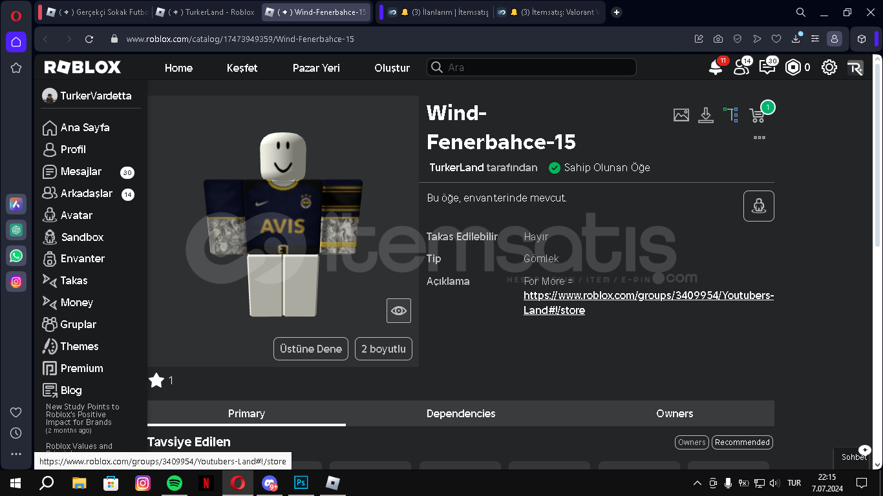The height and width of the screenshot is (496, 883).
Task: Open a new browser tab with plus
Action: [x=617, y=12]
